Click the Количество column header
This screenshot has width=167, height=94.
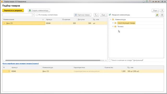(115, 68)
